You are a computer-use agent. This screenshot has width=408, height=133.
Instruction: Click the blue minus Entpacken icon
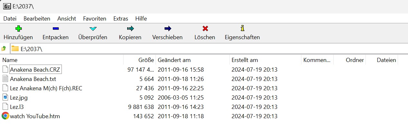coord(55,29)
